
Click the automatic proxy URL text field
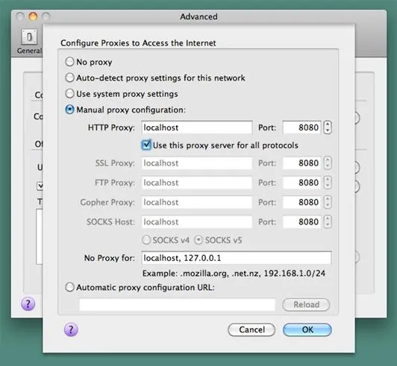(177, 304)
